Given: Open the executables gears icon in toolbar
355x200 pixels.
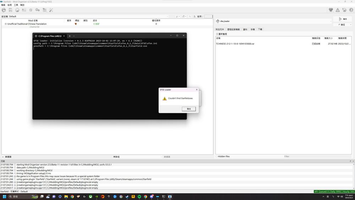Looking at the screenshot, I should [x=37, y=10].
